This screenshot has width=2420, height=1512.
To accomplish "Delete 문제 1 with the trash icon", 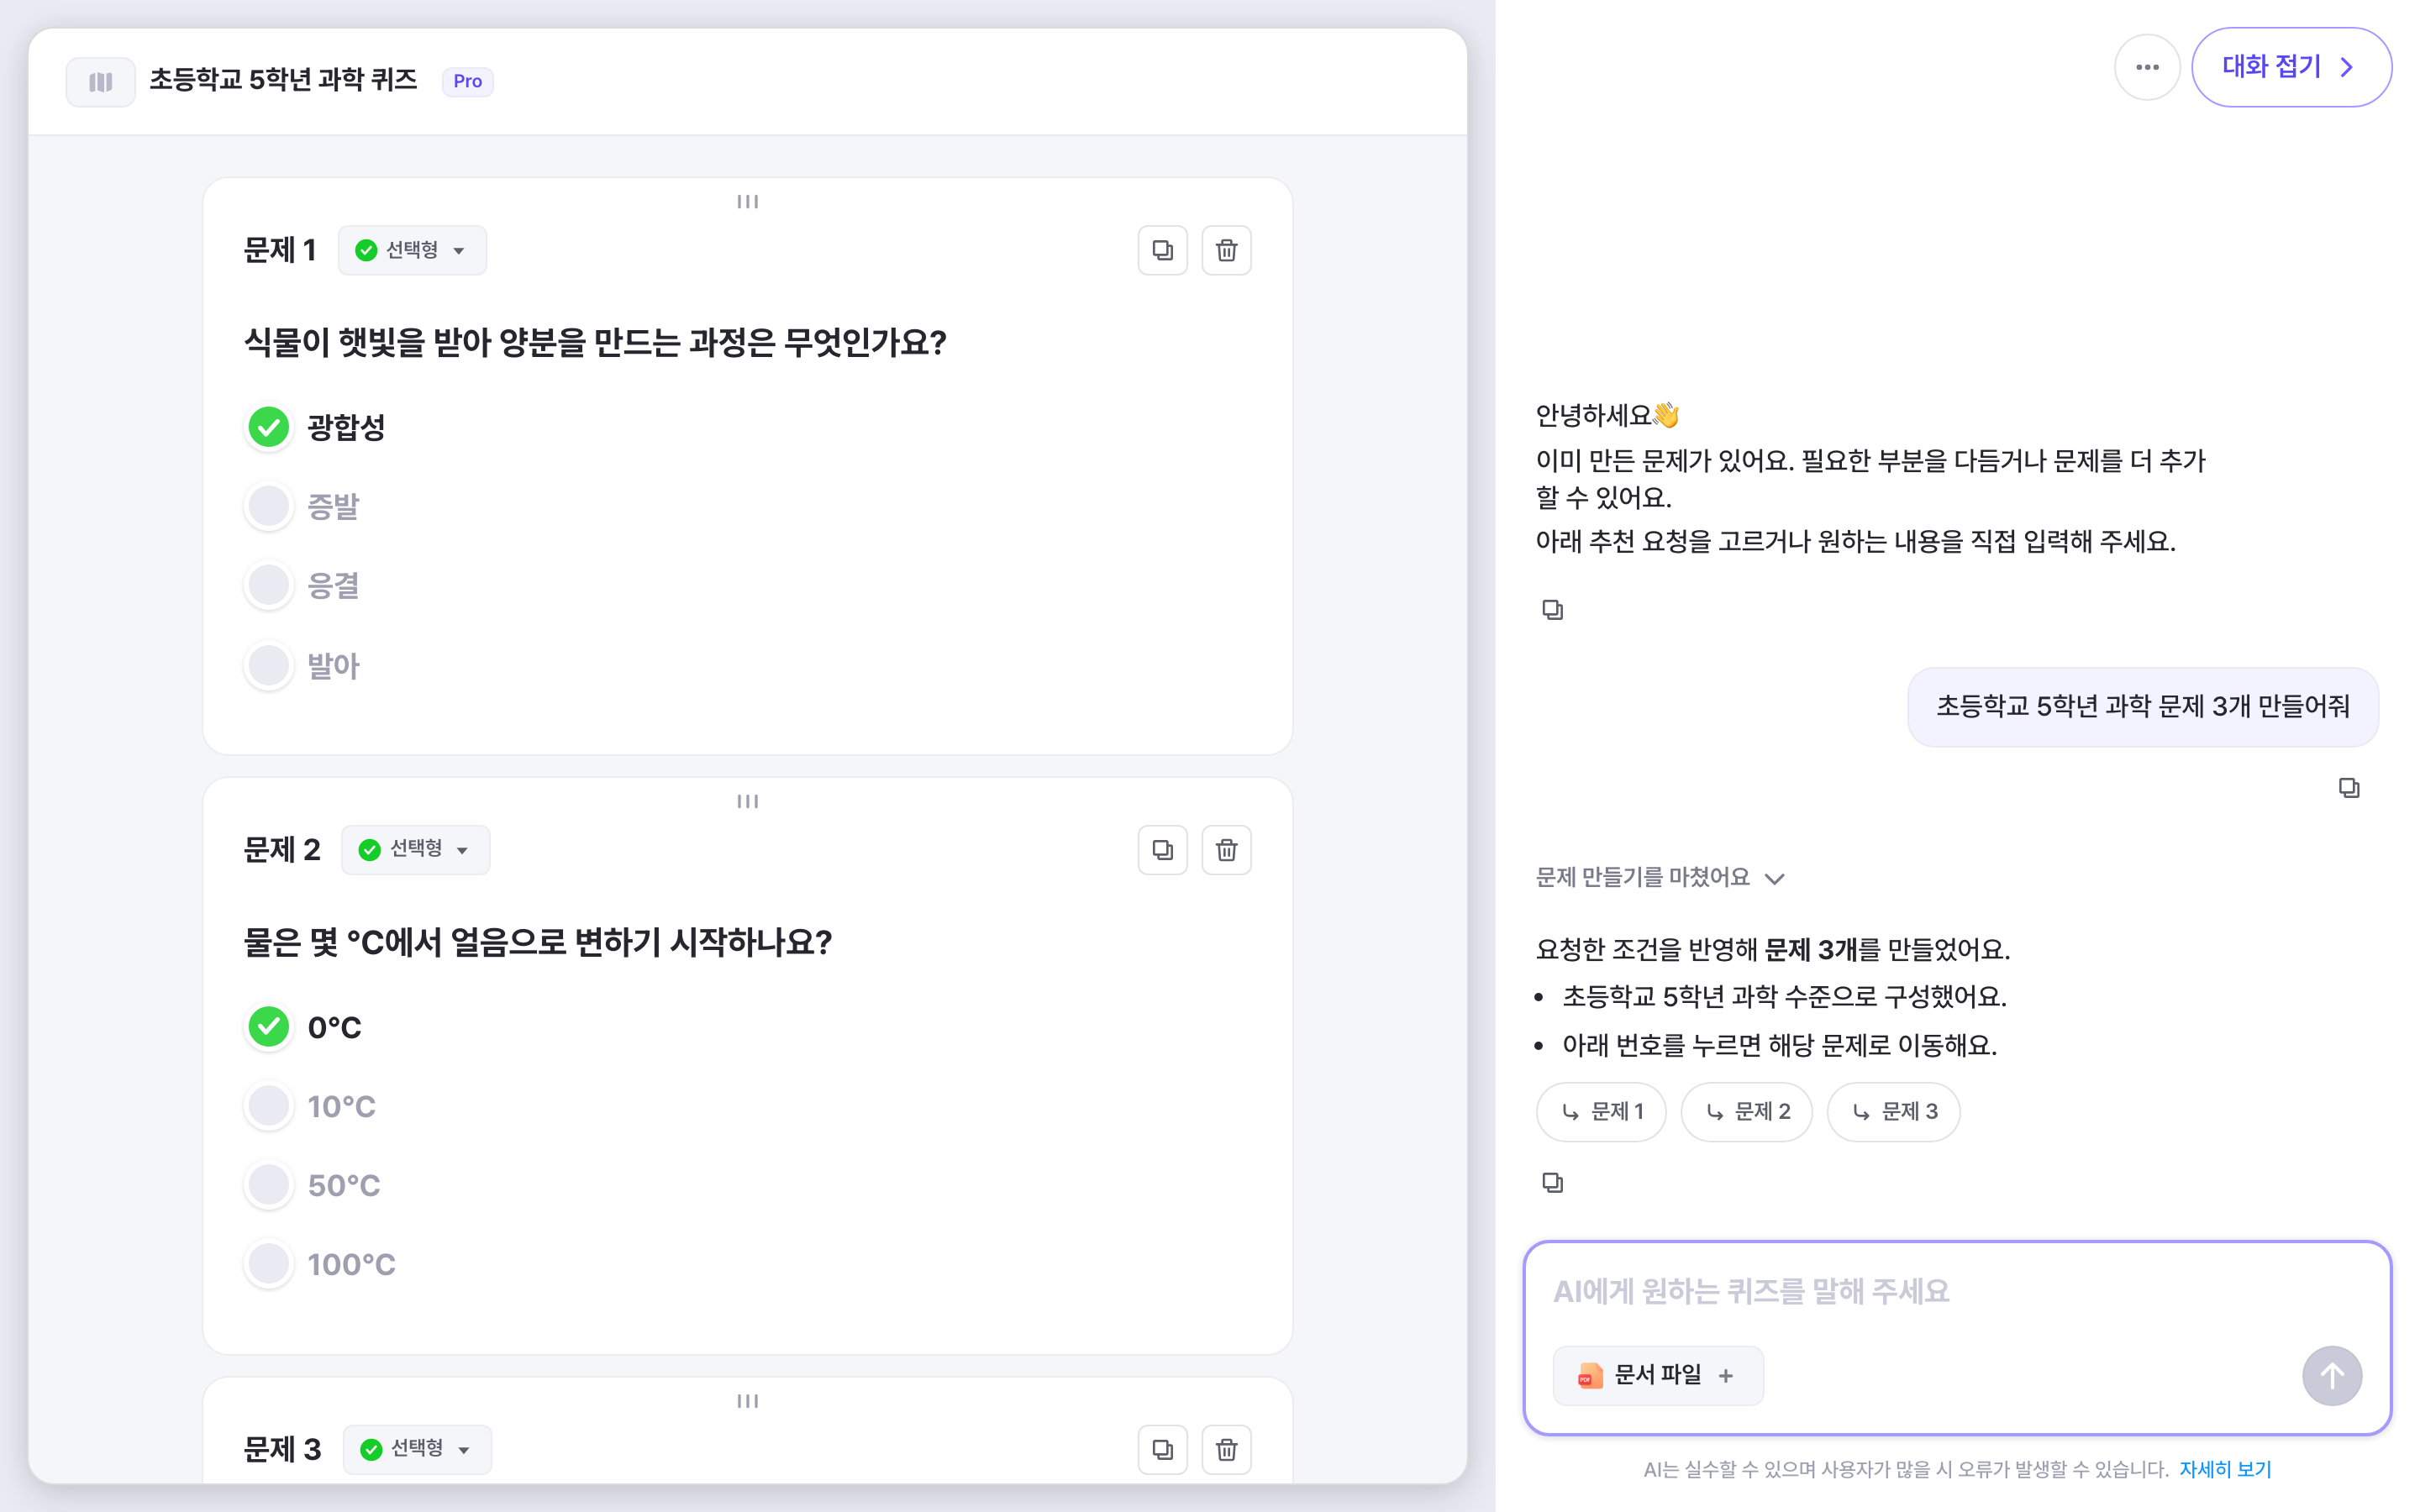I will [x=1226, y=250].
